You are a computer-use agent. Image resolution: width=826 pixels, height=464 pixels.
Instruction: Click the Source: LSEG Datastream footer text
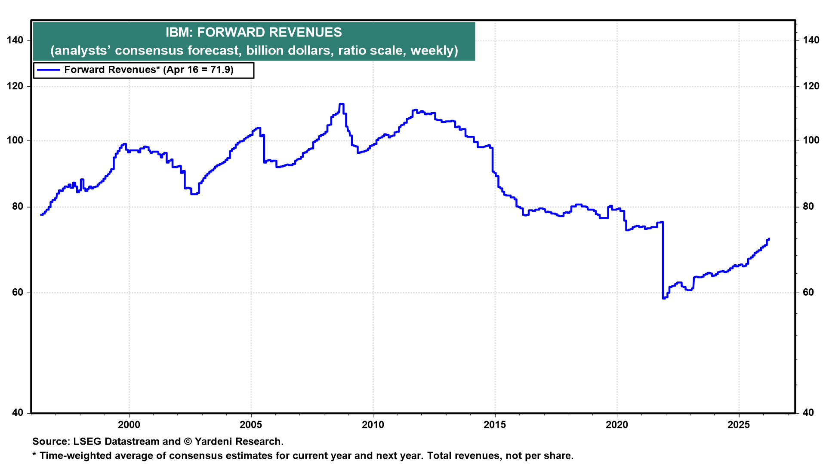point(158,442)
